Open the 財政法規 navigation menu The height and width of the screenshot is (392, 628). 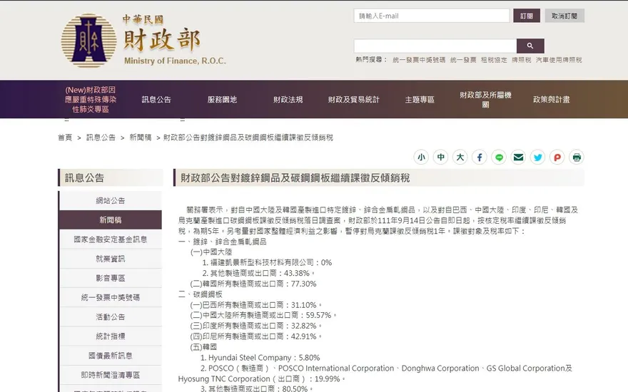click(x=288, y=100)
